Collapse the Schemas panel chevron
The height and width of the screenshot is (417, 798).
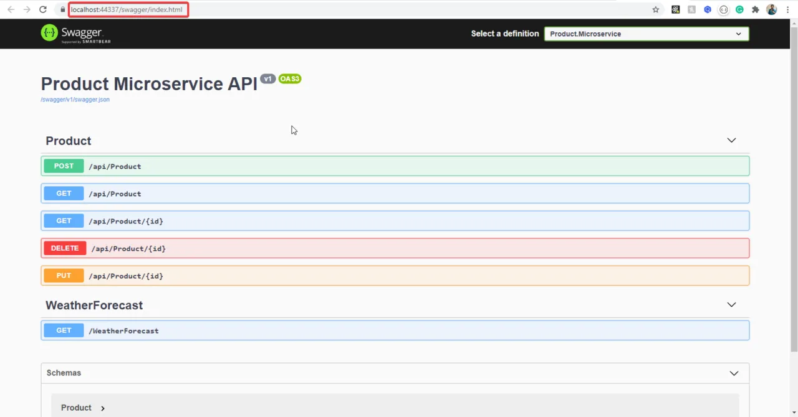pos(734,373)
